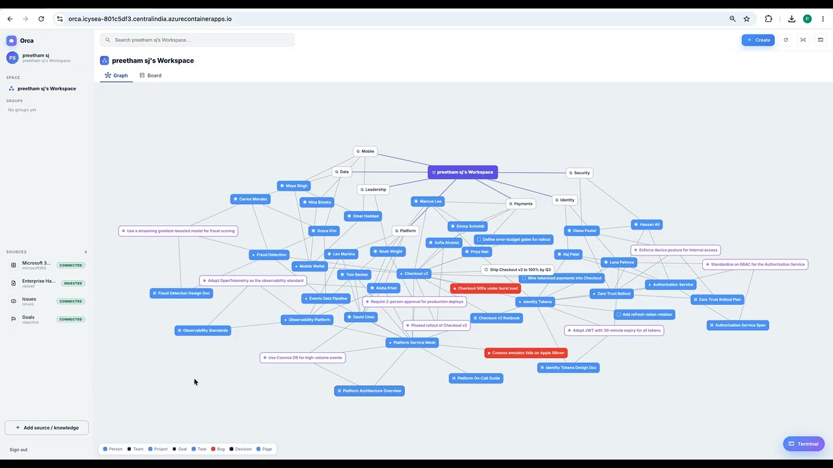This screenshot has height=468, width=833.
Task: Click the Sign out link
Action: [x=18, y=450]
